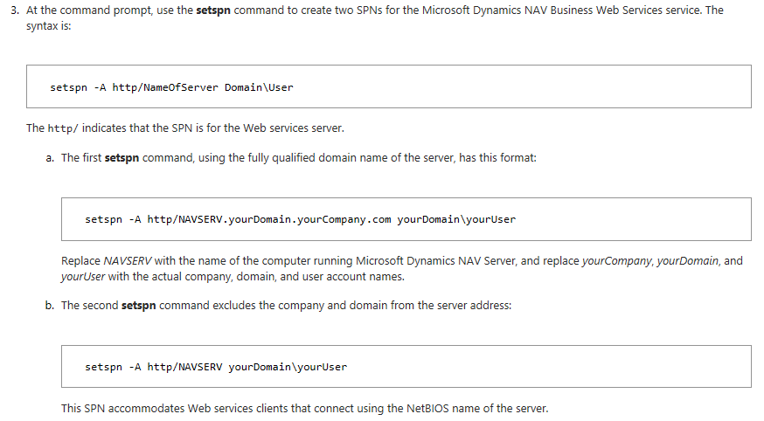The width and height of the screenshot is (764, 421).
Task: Click the last code block, setspn -A http/NAVSERV
Action: [x=406, y=367]
